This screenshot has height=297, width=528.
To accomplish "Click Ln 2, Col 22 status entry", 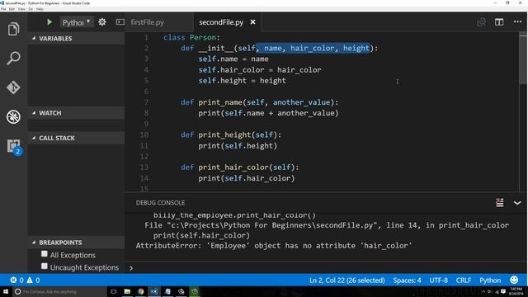I will pyautogui.click(x=346, y=280).
